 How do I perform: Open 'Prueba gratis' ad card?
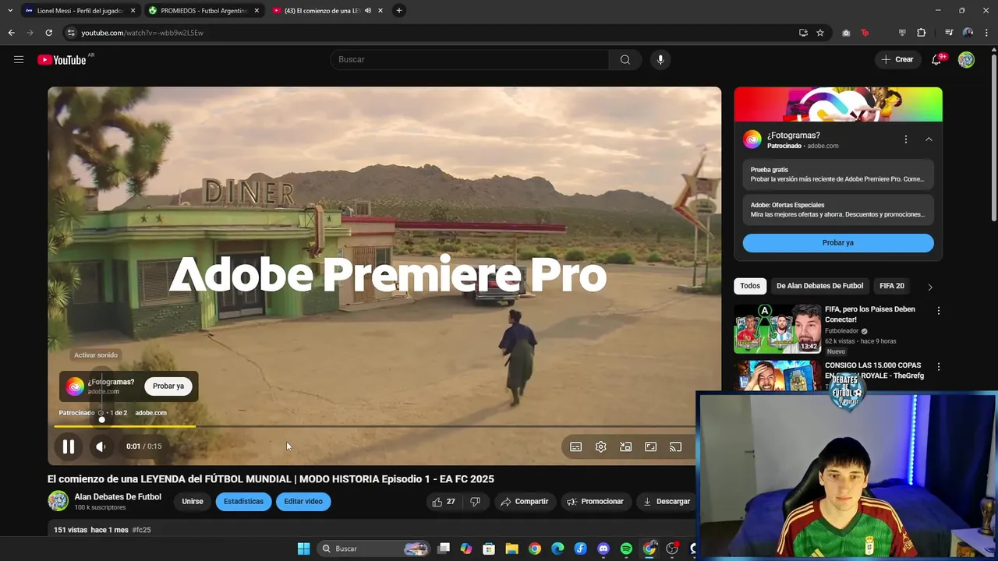838,175
